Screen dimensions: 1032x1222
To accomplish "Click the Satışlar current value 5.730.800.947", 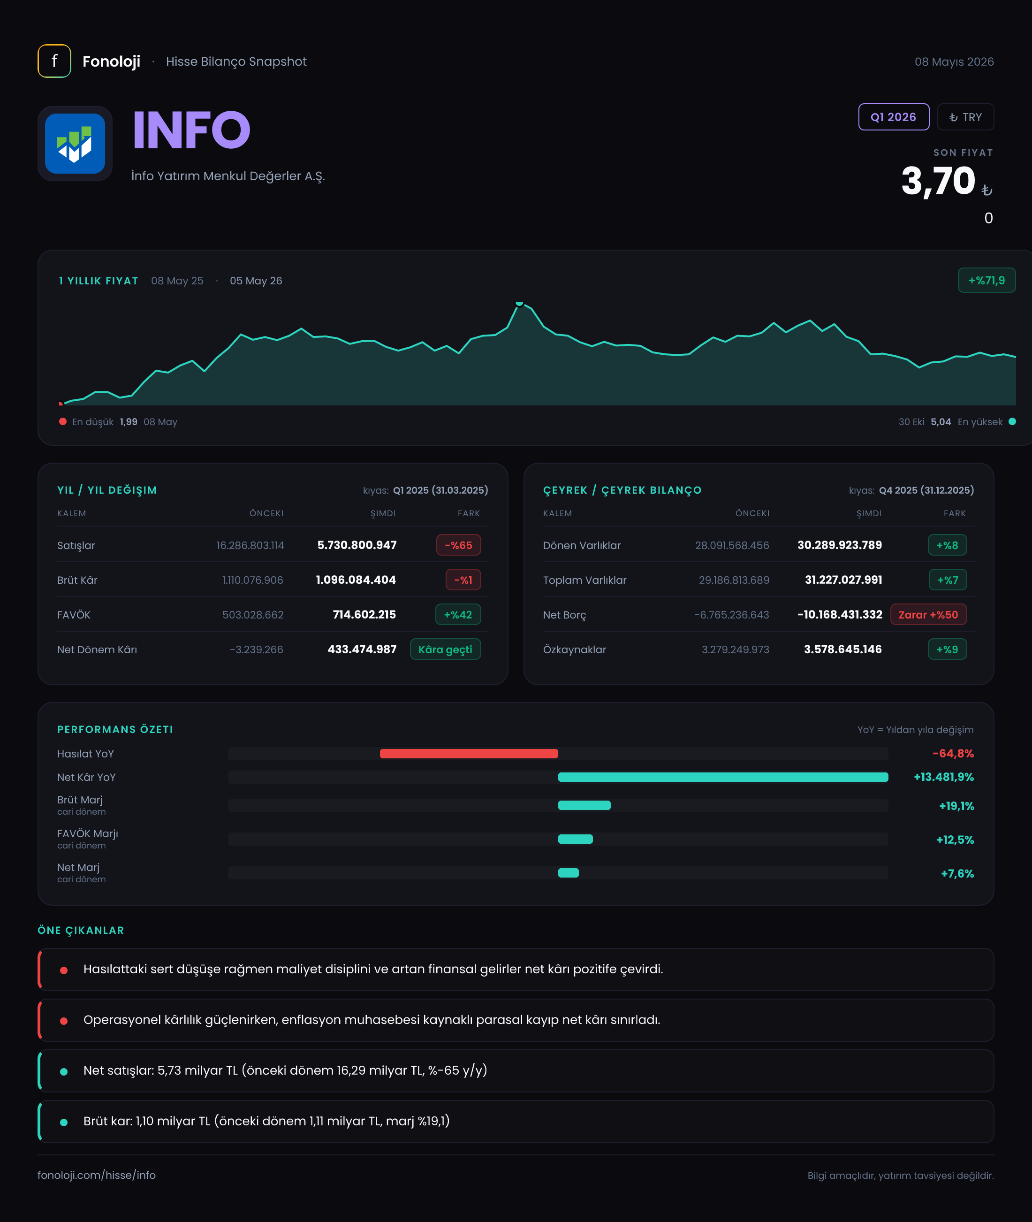I will tap(357, 545).
